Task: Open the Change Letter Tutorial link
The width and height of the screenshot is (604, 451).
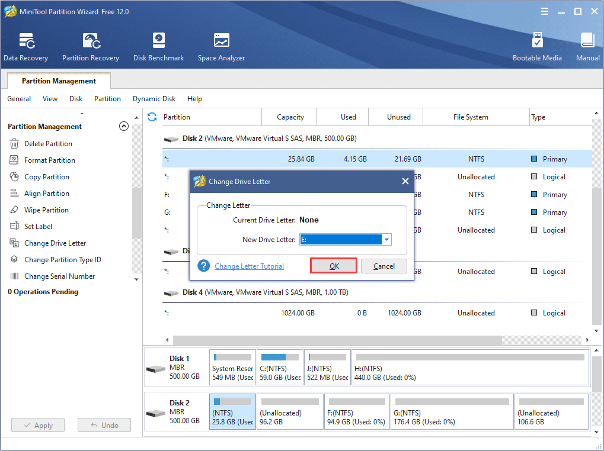Action: (249, 266)
